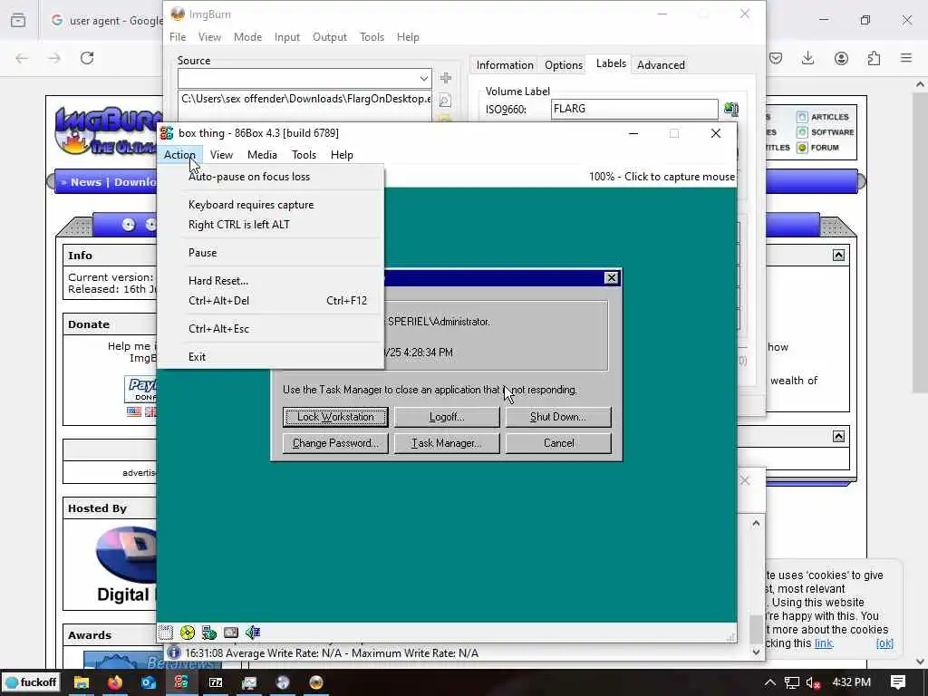Click ImgBurn browse for file icon
The height and width of the screenshot is (696, 928).
coord(445,101)
